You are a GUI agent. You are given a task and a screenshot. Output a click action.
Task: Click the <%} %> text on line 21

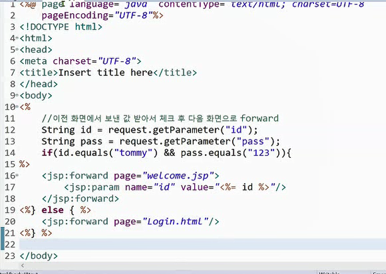click(36, 233)
